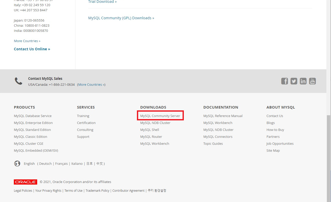Open Contributor Agreement link

tap(128, 191)
